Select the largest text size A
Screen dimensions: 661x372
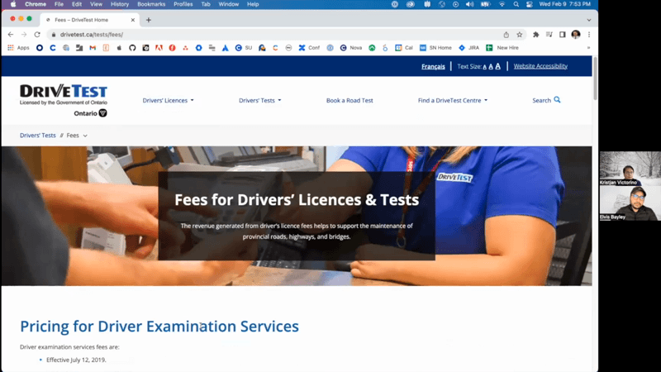point(498,66)
